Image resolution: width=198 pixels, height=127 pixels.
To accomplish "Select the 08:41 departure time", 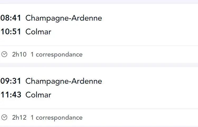I will tap(11, 18).
